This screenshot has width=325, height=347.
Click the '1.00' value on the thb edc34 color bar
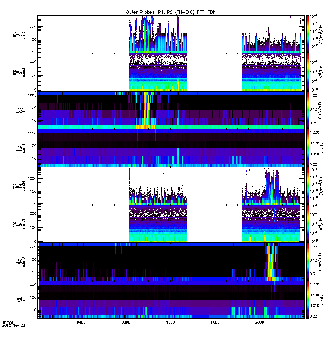(313, 95)
